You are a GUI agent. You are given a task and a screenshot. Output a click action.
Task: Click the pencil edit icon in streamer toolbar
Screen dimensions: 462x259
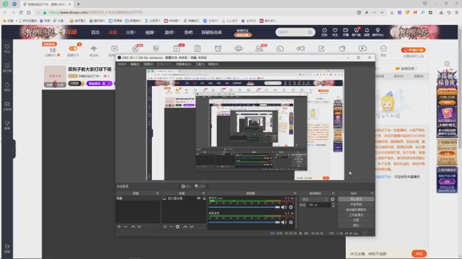(x=322, y=49)
